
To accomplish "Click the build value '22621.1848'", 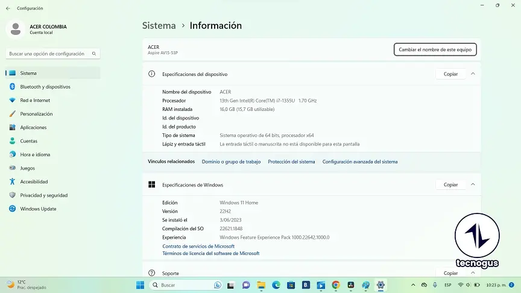I will [x=231, y=228].
